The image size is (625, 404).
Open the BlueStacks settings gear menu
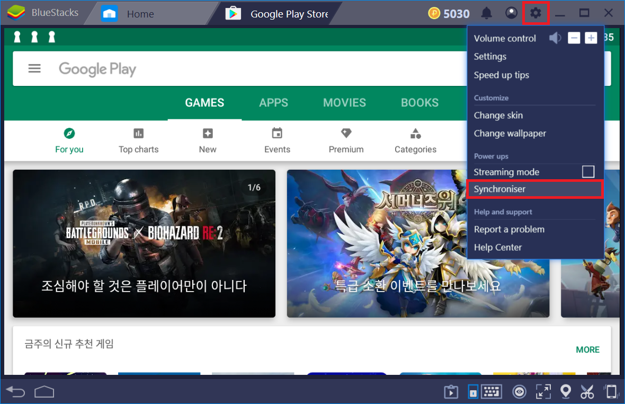click(535, 13)
